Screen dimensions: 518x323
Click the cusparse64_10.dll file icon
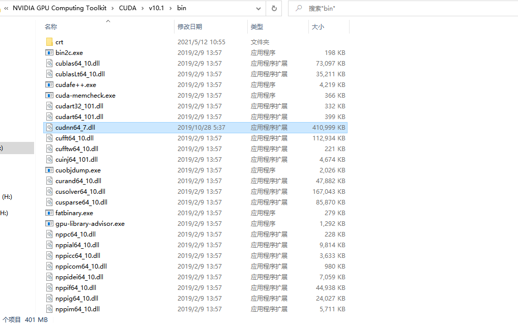[49, 202]
